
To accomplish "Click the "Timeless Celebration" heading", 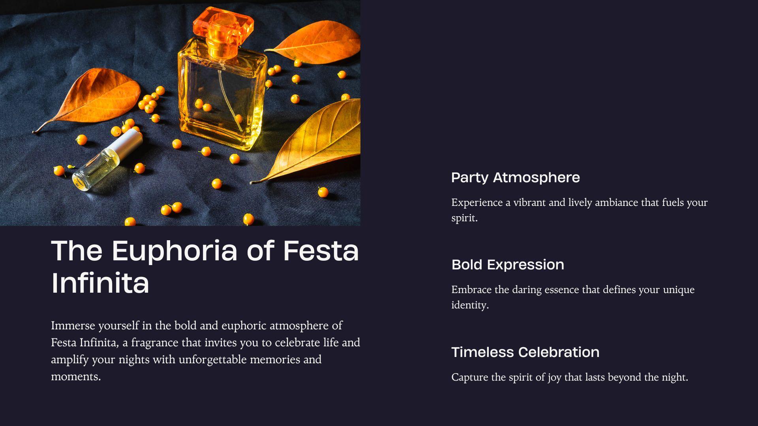I will click(x=525, y=352).
